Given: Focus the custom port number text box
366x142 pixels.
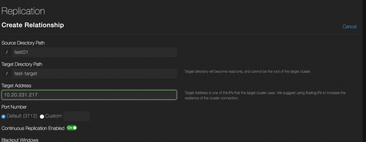Looking at the screenshot, I should [x=76, y=116].
